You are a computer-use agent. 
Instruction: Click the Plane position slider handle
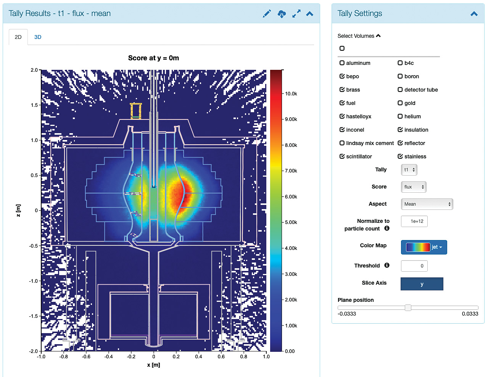pyautogui.click(x=408, y=308)
